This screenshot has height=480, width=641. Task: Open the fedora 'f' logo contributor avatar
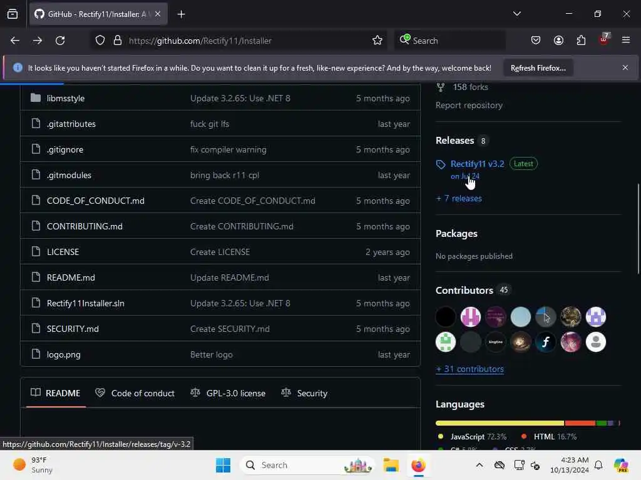(x=546, y=342)
